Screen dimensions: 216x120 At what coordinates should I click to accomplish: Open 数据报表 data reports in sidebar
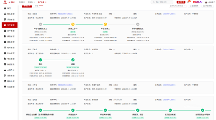[x=9, y=65]
